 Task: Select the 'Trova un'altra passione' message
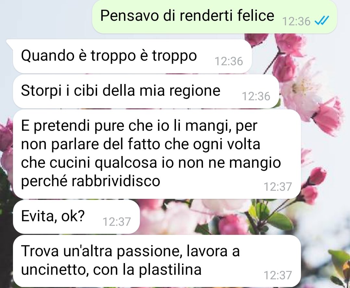click(x=157, y=261)
